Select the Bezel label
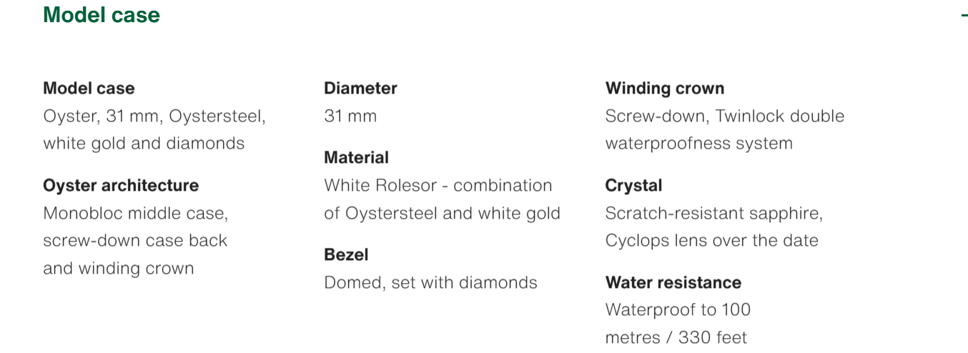Image resolution: width=968 pixels, height=353 pixels. (x=346, y=255)
